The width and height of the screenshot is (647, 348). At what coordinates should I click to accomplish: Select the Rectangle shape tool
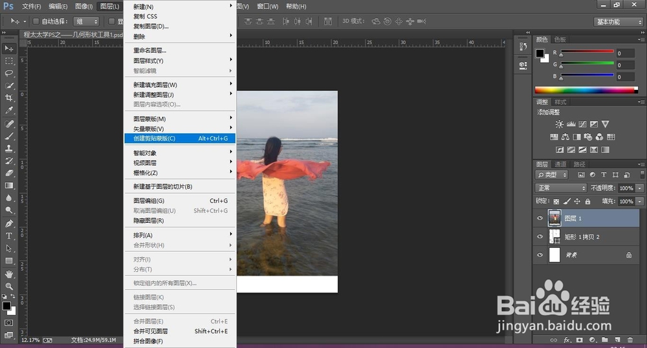(8, 261)
